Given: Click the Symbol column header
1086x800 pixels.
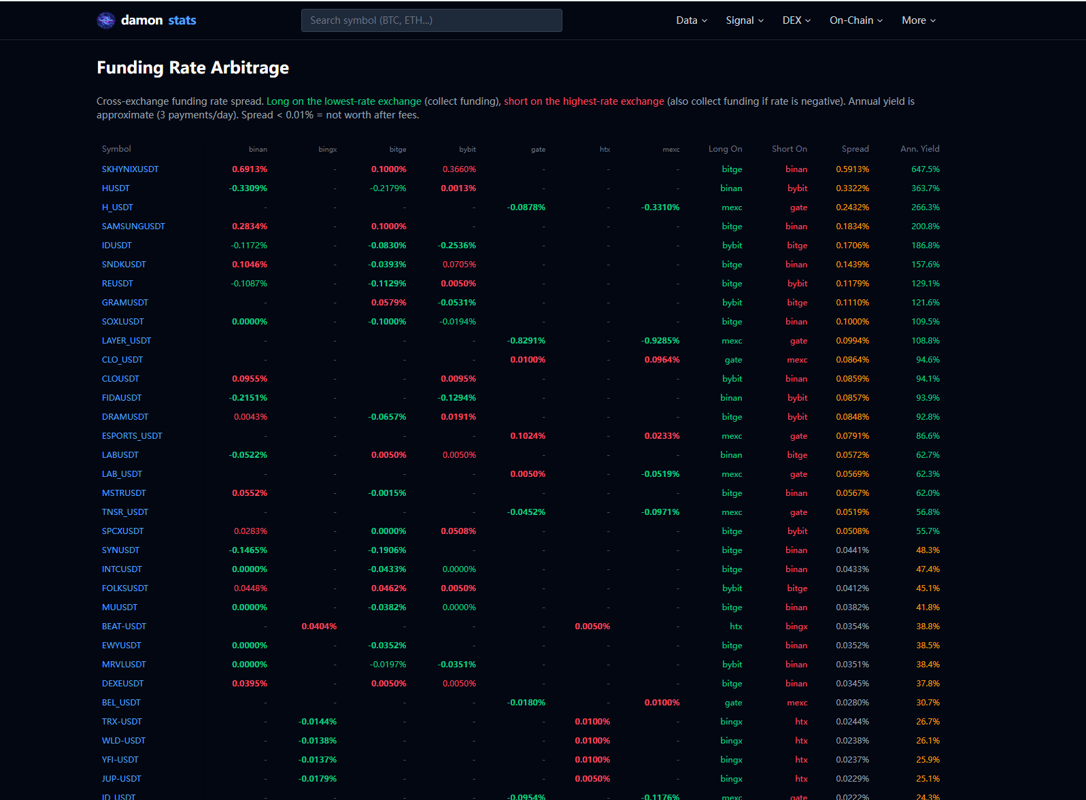Looking at the screenshot, I should tap(116, 149).
